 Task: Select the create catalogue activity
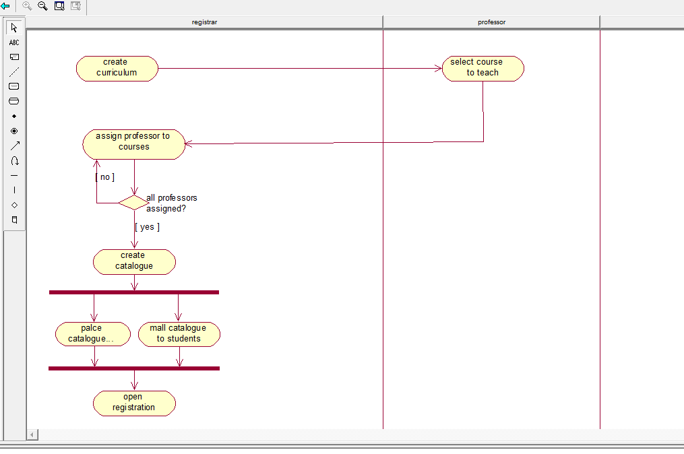[134, 262]
